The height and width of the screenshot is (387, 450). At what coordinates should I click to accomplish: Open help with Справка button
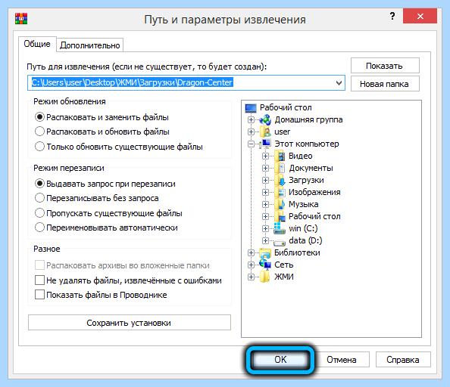[403, 360]
